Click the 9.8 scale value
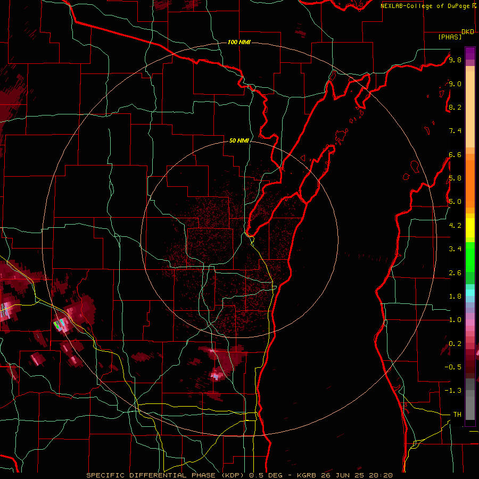Viewport: 479px width, 479px height. (x=455, y=60)
